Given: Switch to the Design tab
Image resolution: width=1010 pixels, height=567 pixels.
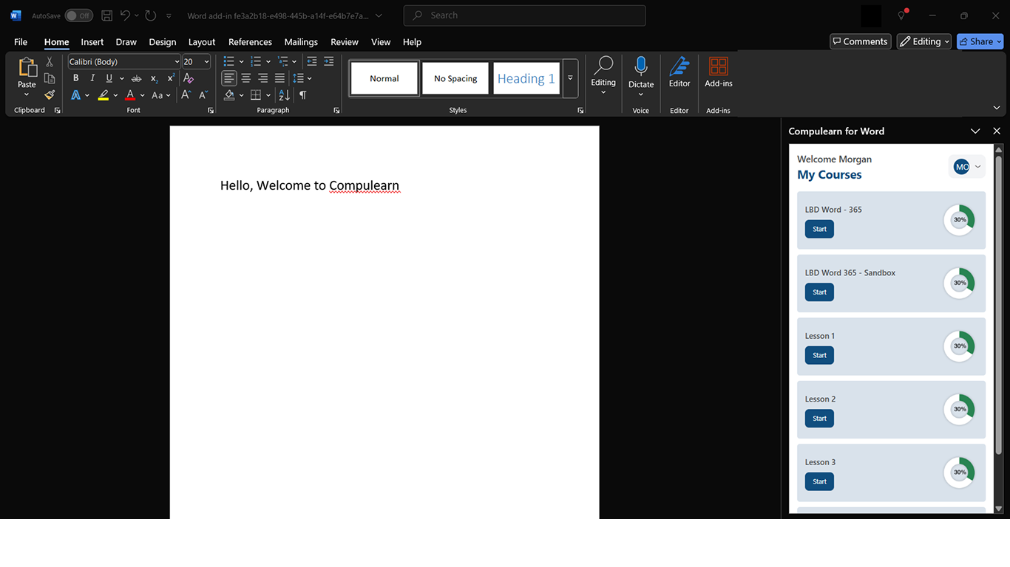Looking at the screenshot, I should 163,42.
